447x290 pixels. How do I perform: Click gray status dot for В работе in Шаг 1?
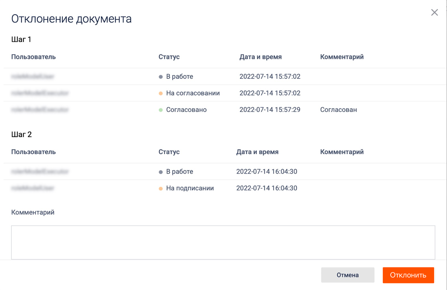pos(161,77)
